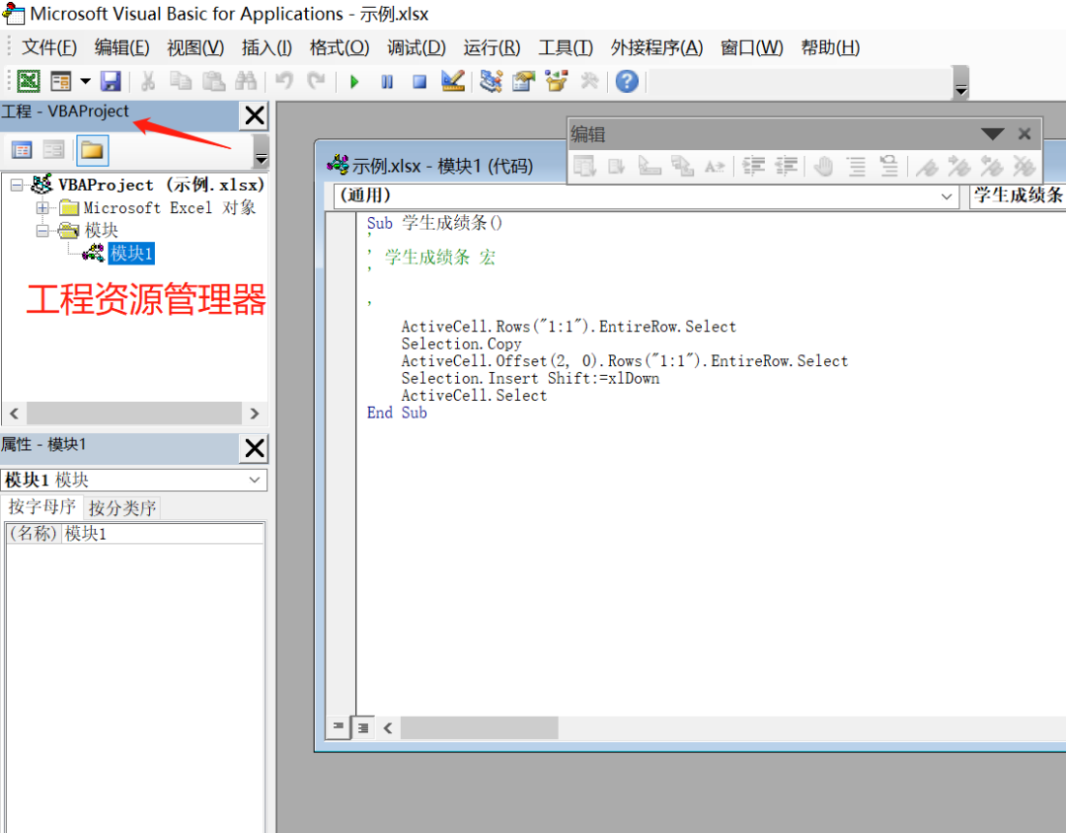Image resolution: width=1066 pixels, height=833 pixels.
Task: Close the 属性 - 模块1 panel
Action: tap(255, 448)
